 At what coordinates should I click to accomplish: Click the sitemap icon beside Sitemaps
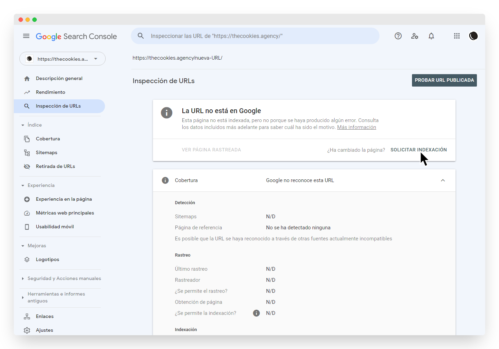point(27,153)
